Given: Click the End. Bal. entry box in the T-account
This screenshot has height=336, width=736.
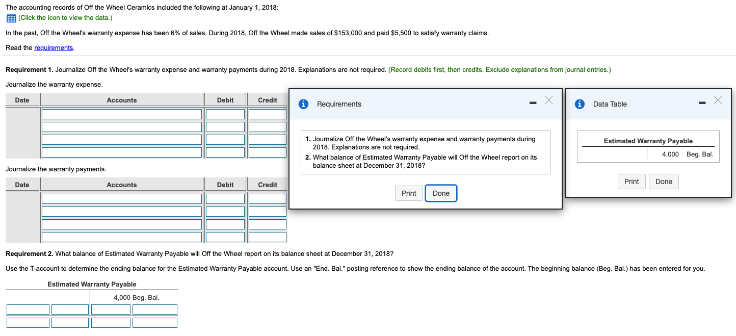Looking at the screenshot, I should 154,322.
